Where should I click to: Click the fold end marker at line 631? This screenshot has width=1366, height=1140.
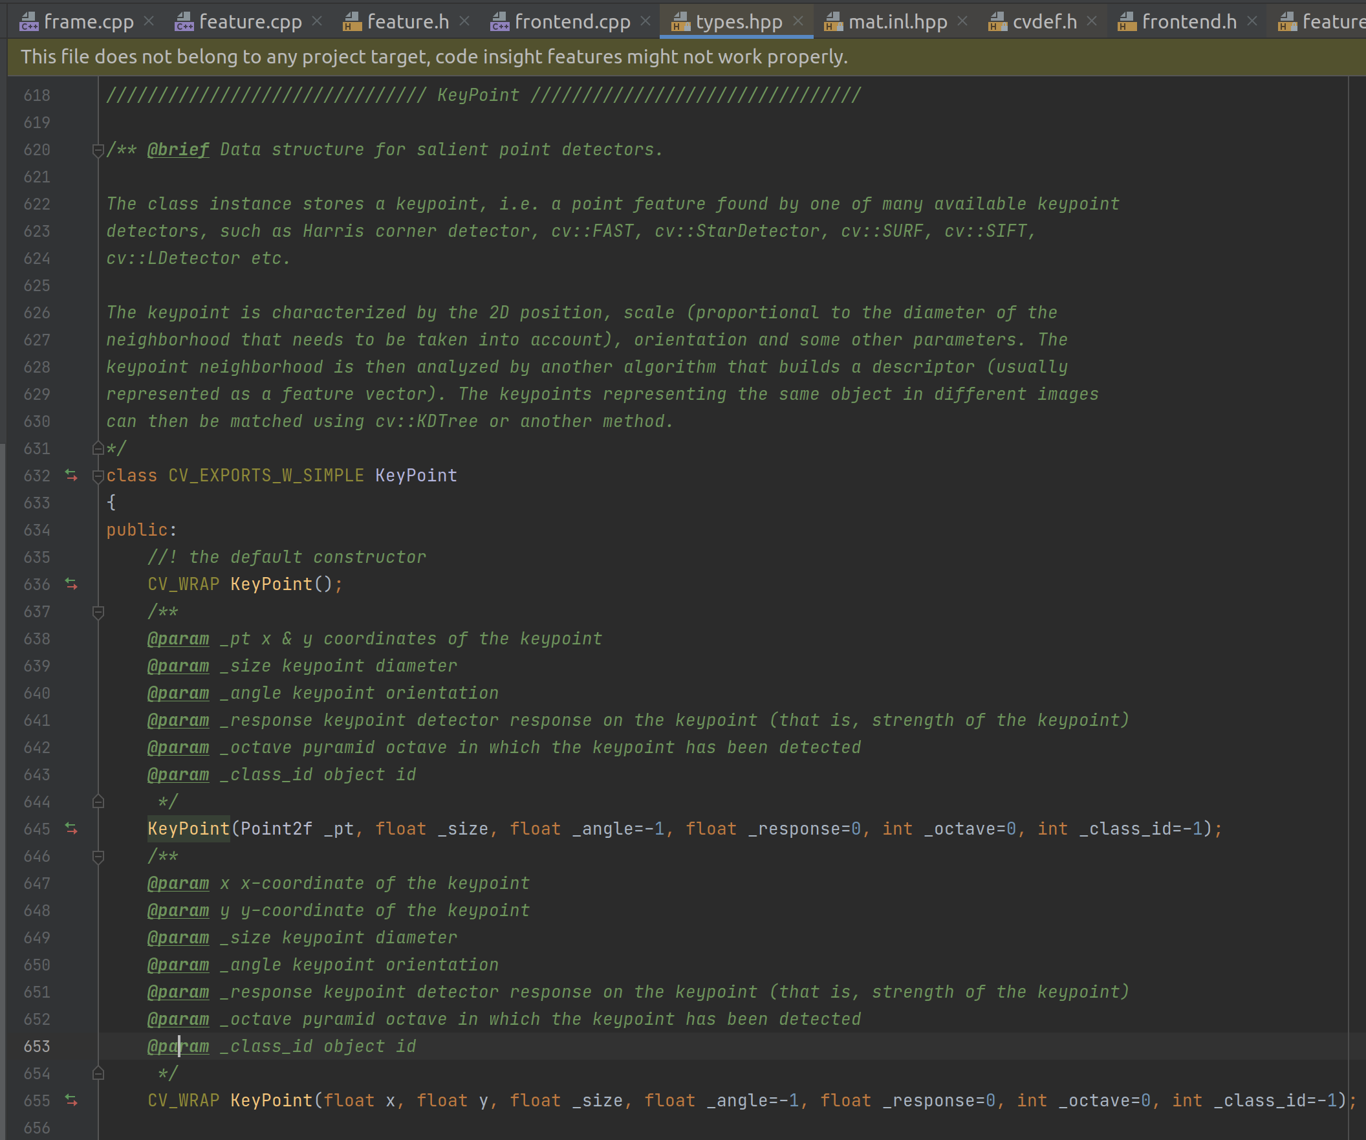point(98,448)
